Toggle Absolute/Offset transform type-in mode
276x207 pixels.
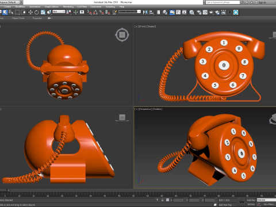tap(167, 200)
